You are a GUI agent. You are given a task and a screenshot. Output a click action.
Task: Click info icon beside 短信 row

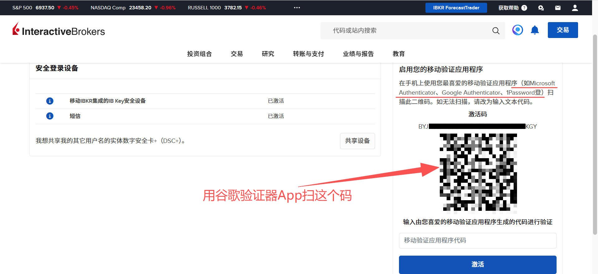point(50,116)
